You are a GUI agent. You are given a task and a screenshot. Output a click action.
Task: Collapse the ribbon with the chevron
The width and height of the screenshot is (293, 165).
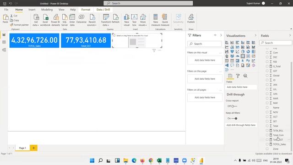click(x=291, y=29)
